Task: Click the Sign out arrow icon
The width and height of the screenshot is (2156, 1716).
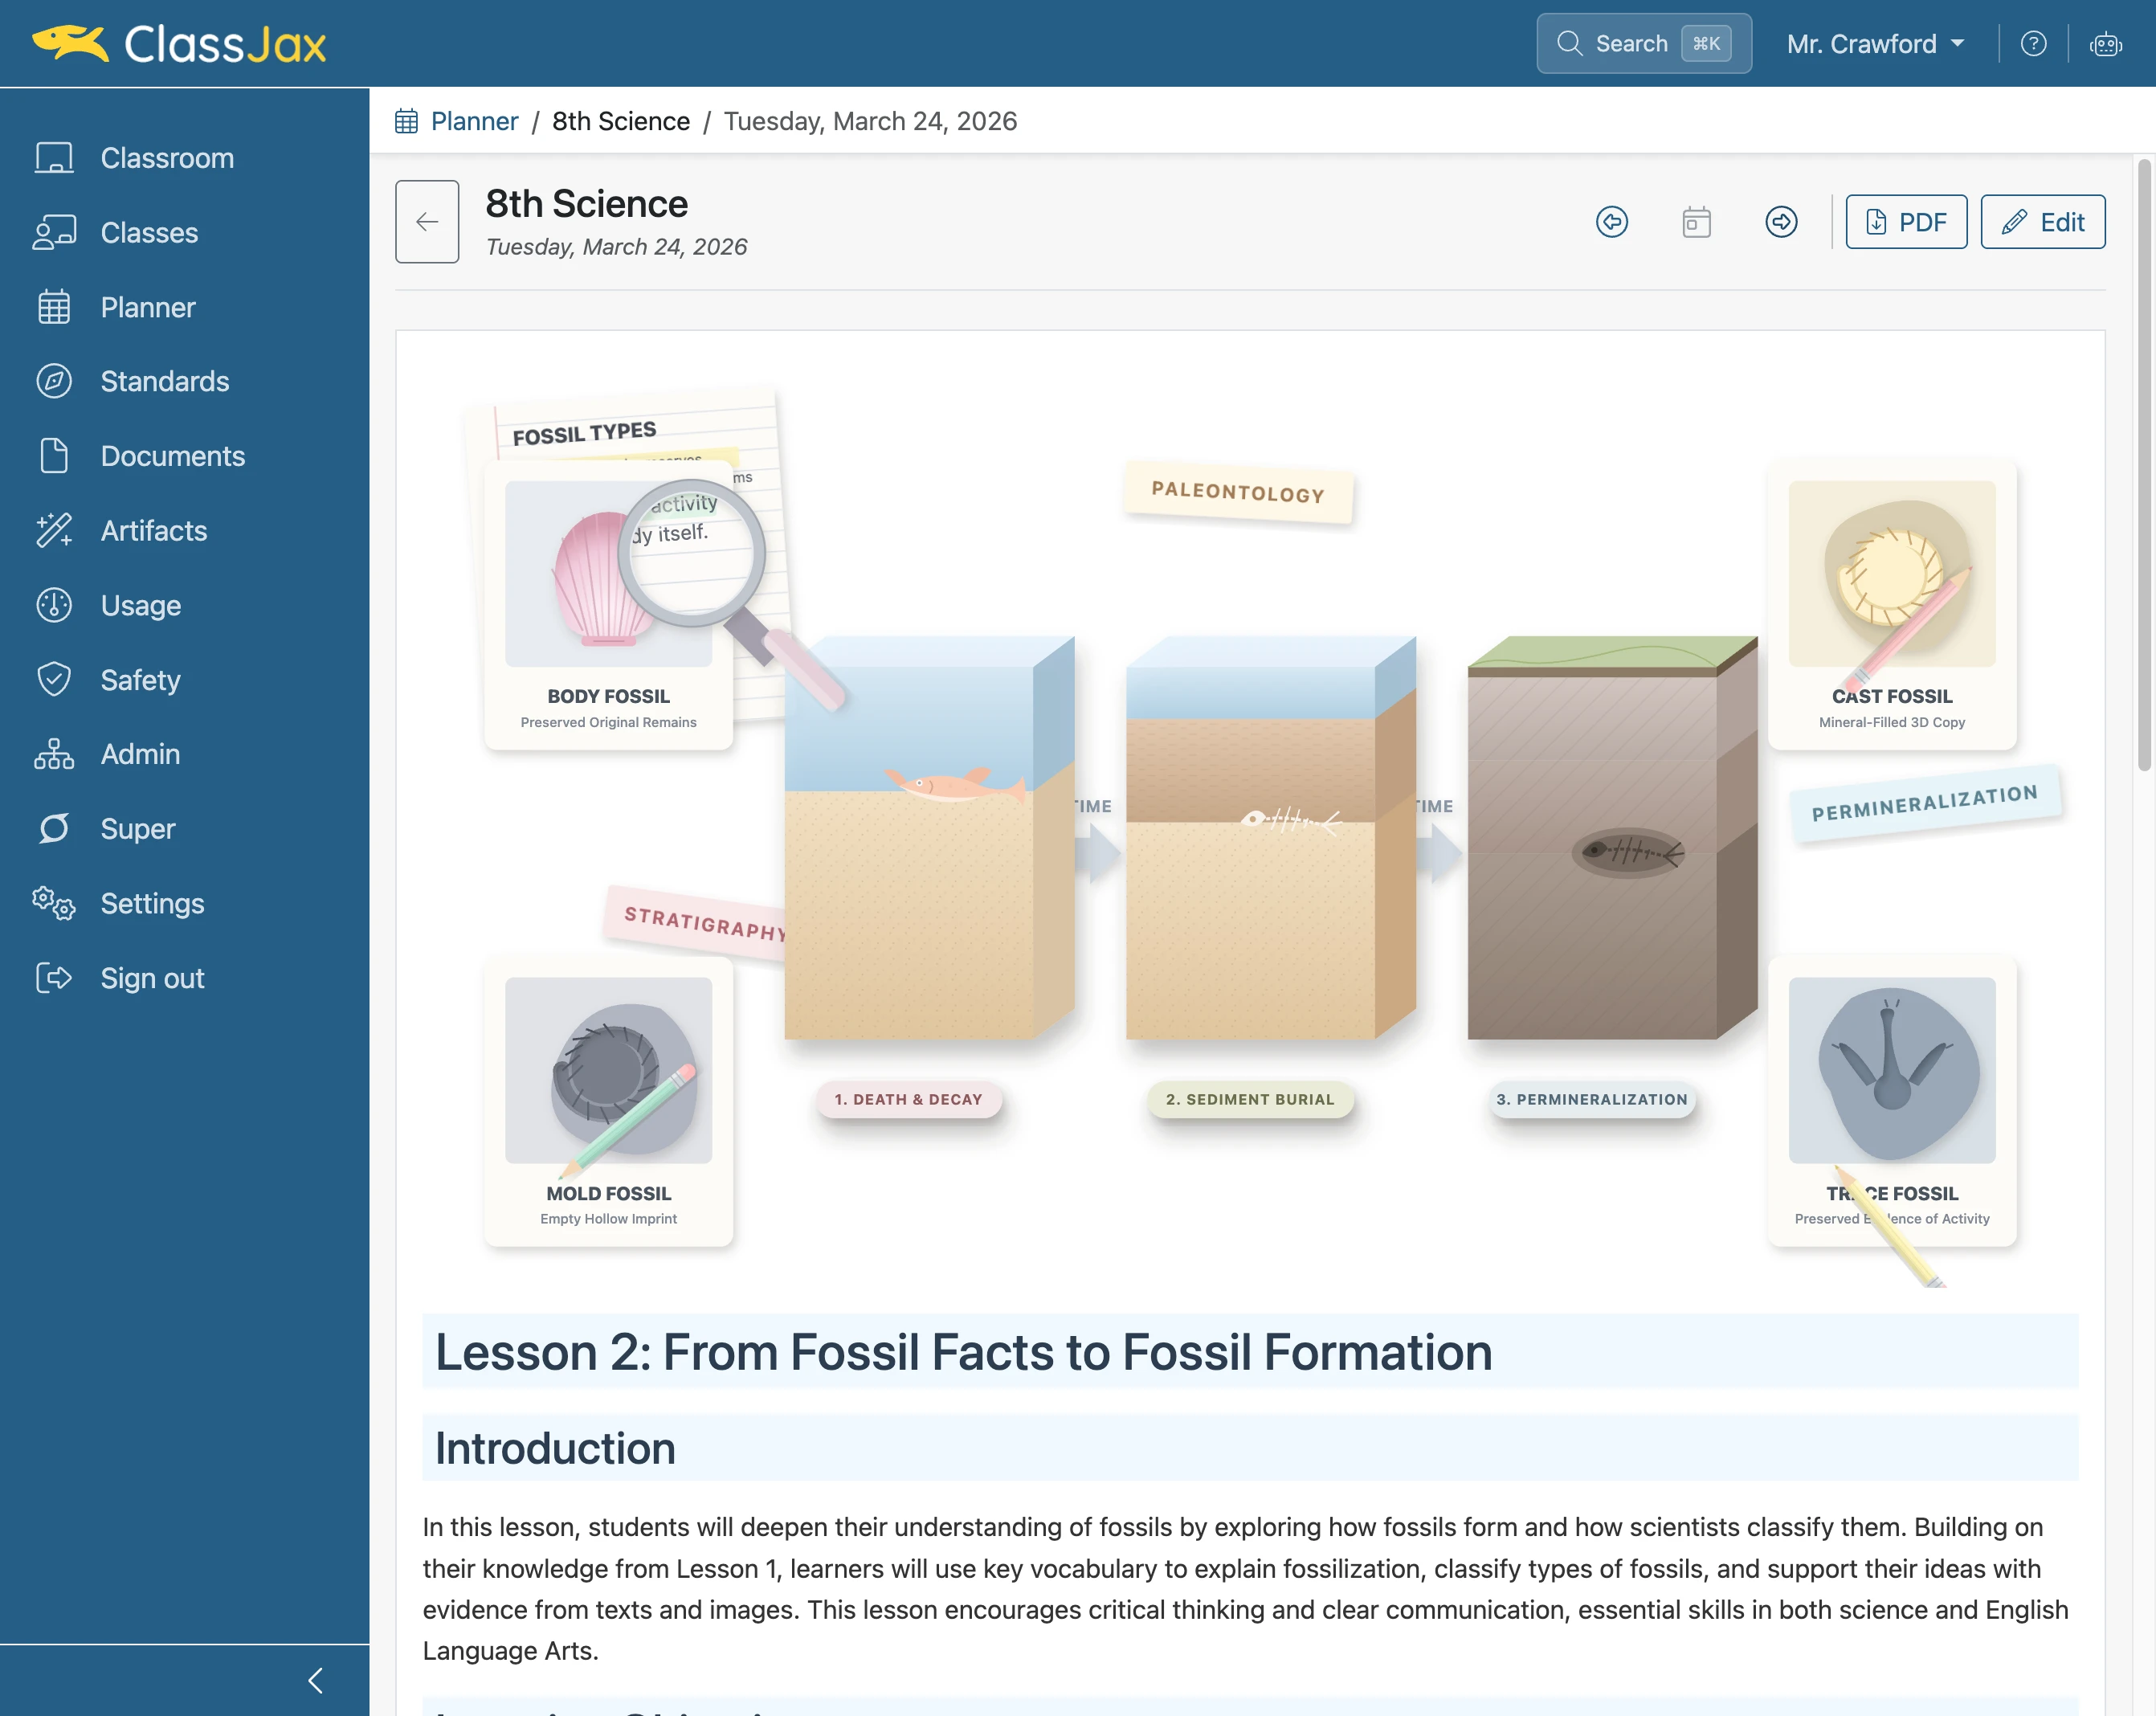Action: 54,978
